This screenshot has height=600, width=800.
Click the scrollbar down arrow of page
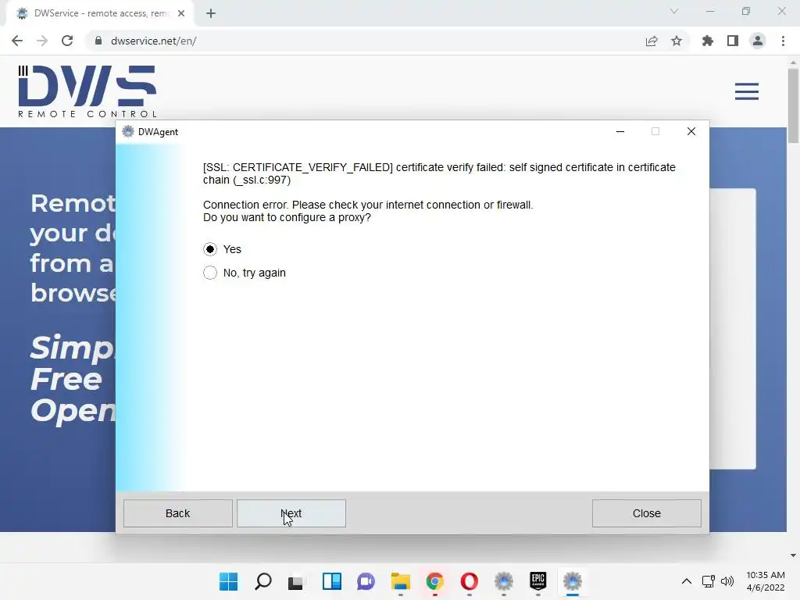[x=793, y=555]
